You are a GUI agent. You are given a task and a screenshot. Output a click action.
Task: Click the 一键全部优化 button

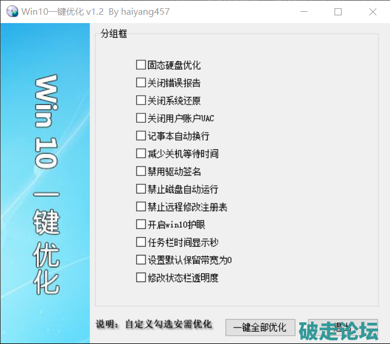click(x=260, y=327)
